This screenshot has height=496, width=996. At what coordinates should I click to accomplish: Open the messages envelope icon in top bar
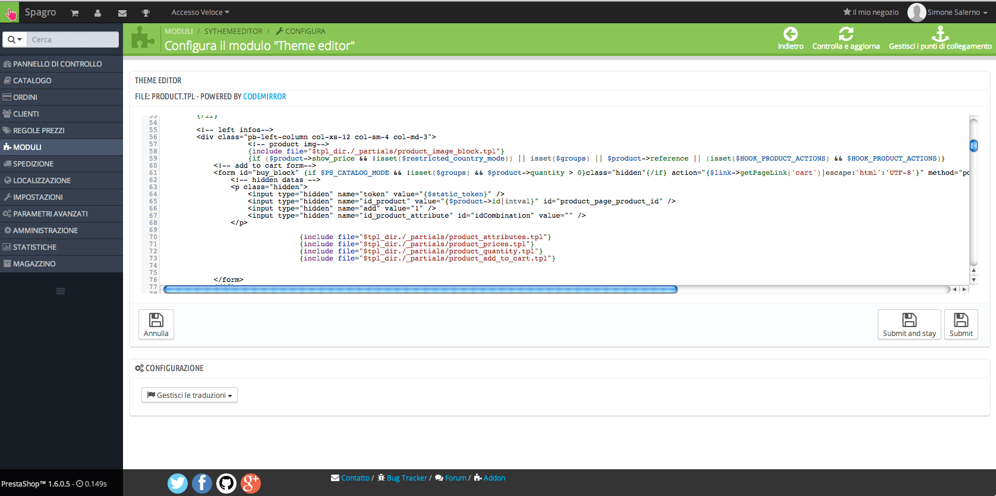pyautogui.click(x=122, y=12)
